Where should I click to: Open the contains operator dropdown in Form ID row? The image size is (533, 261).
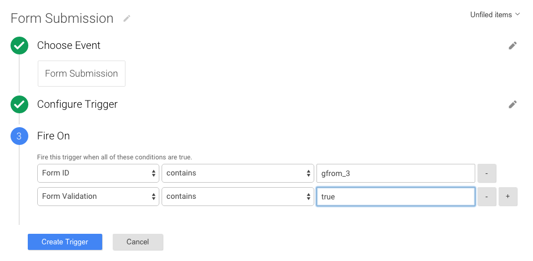[x=238, y=173]
